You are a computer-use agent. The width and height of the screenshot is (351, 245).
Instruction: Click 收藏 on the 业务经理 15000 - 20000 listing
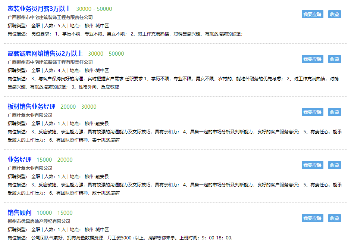pos(334,165)
